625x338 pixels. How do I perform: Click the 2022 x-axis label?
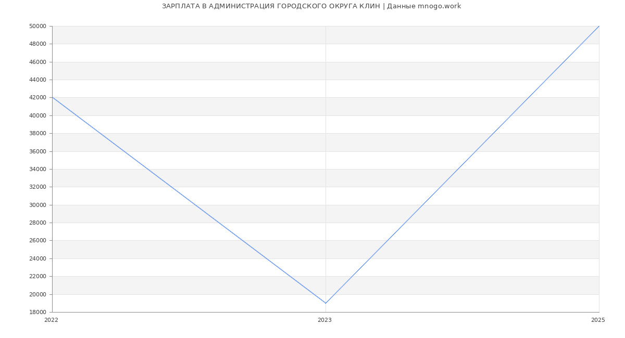52,320
